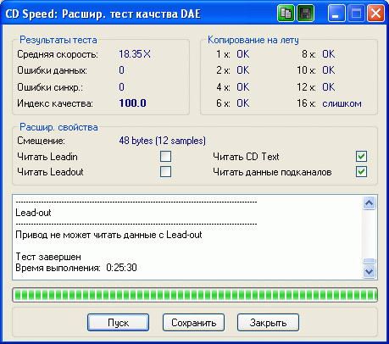389x344 pixels.
Task: Click the log scrollbar up arrow
Action: click(370, 203)
